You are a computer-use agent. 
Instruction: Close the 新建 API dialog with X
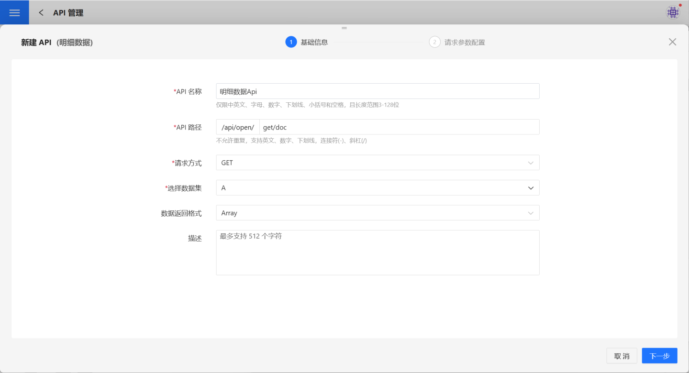click(x=672, y=42)
